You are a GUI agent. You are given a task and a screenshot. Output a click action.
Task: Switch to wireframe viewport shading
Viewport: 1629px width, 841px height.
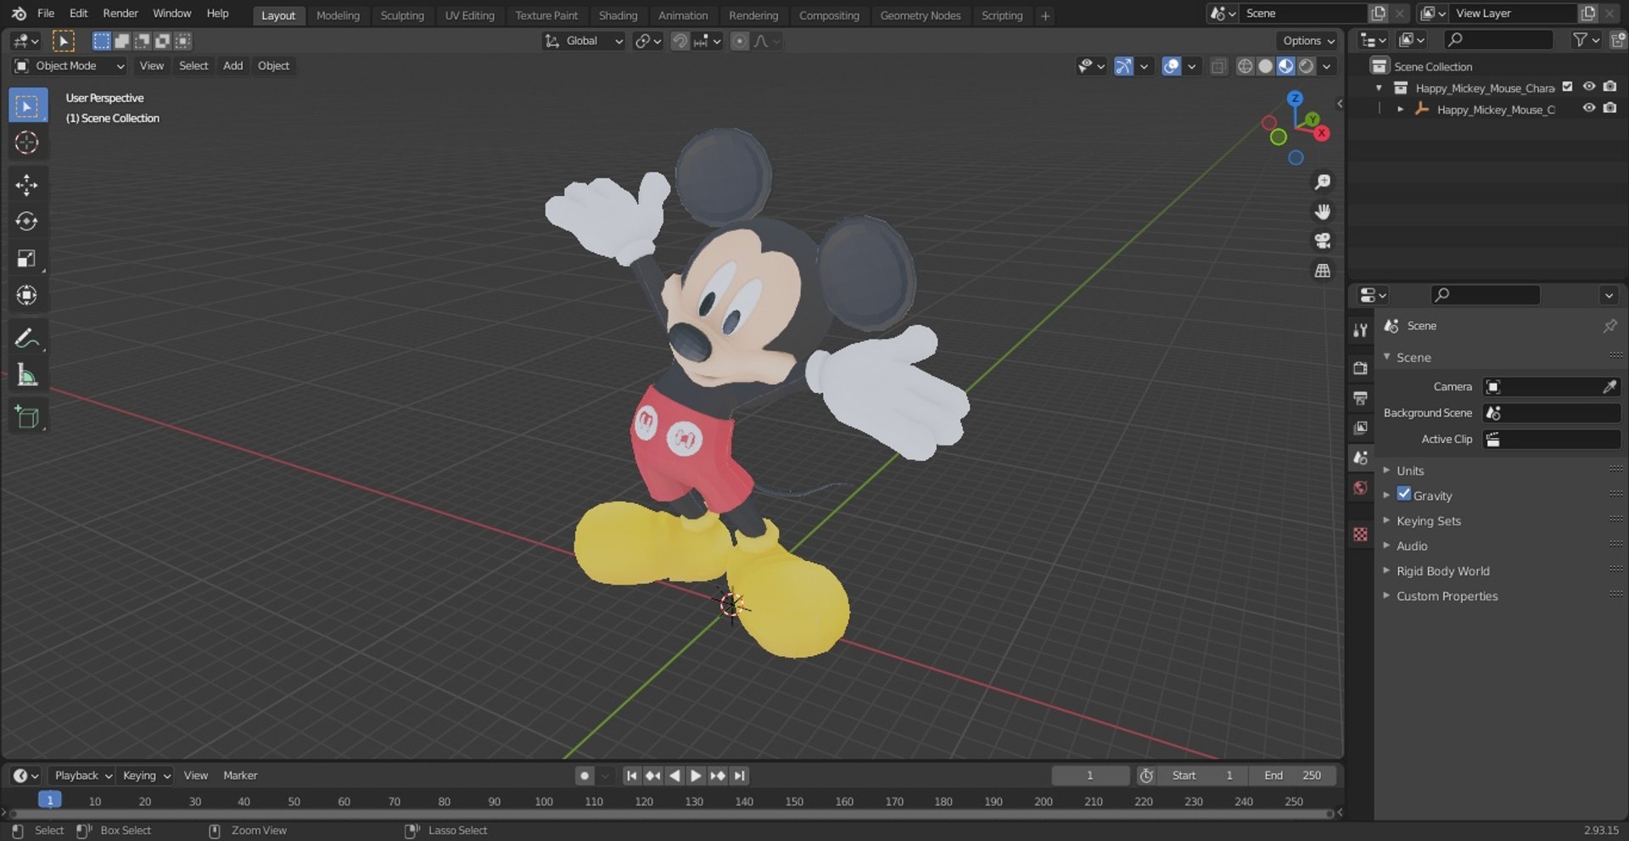pos(1245,66)
